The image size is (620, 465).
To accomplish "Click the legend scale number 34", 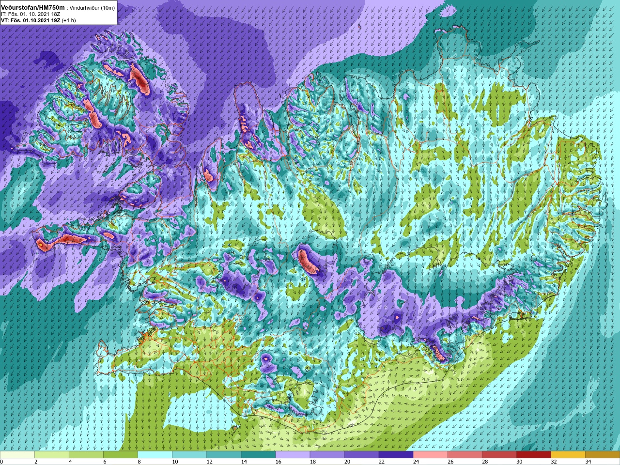I will (588, 462).
